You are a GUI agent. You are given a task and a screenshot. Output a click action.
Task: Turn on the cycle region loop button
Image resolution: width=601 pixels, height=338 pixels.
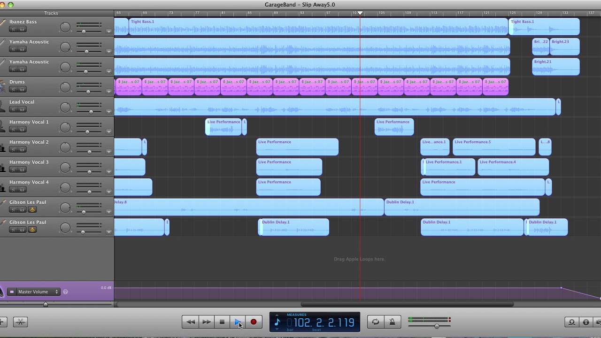click(x=376, y=322)
